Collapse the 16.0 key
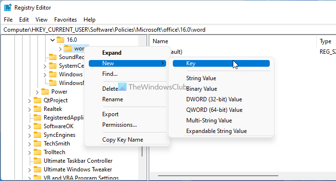 point(52,40)
